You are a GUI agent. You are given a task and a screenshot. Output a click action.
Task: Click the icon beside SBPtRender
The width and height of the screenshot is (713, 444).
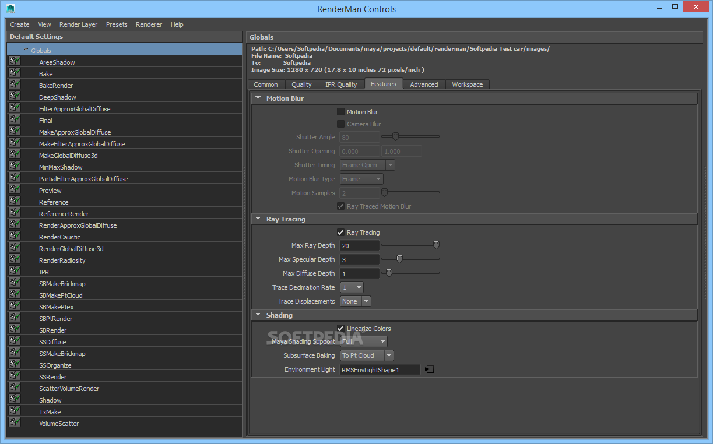(15, 318)
